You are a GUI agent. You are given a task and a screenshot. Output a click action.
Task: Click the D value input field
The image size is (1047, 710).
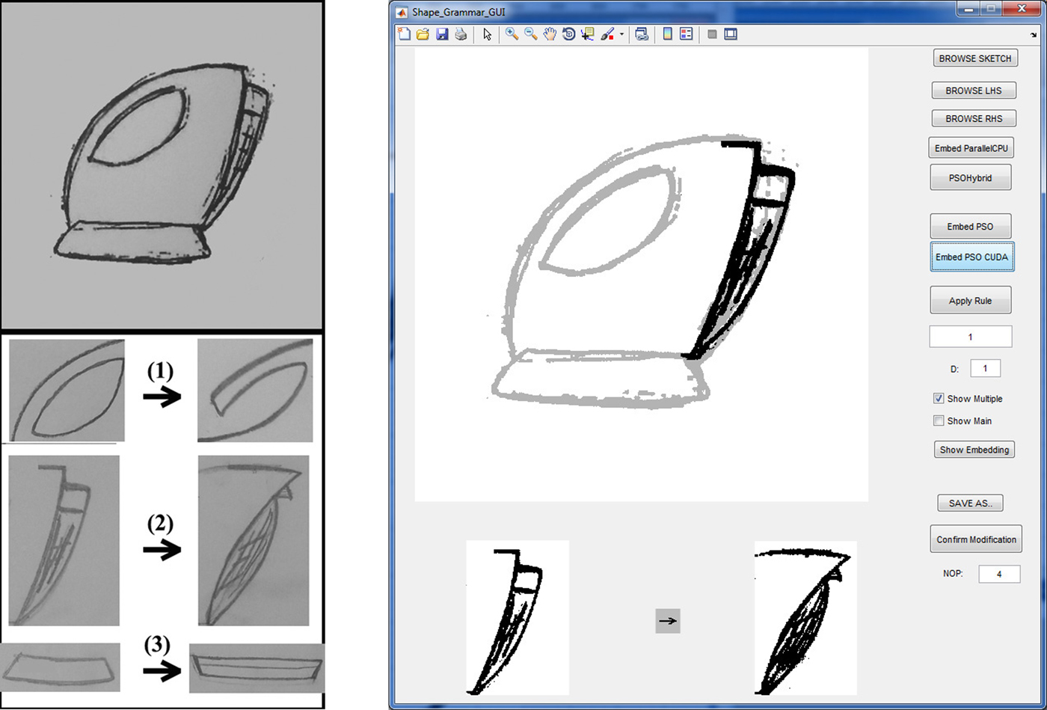click(x=985, y=368)
